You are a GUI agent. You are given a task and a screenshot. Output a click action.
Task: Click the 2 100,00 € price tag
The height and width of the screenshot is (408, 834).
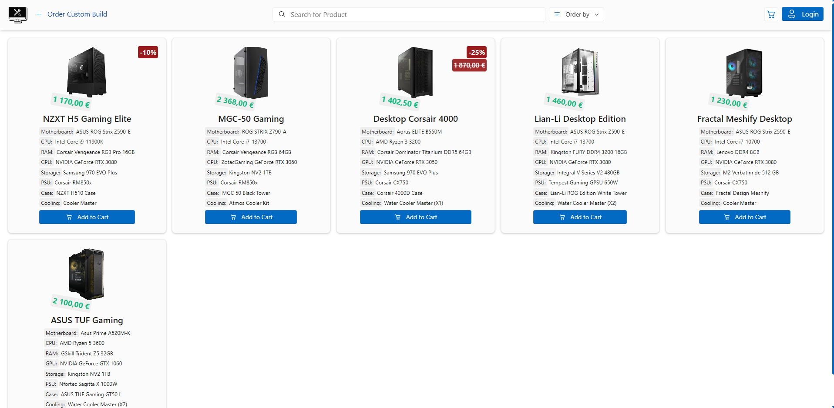pos(71,303)
